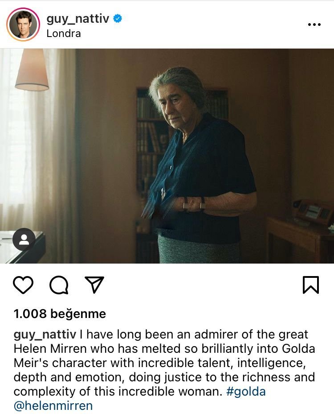The height and width of the screenshot is (417, 334).
Task: Open the three-dot more options menu
Action: click(314, 25)
